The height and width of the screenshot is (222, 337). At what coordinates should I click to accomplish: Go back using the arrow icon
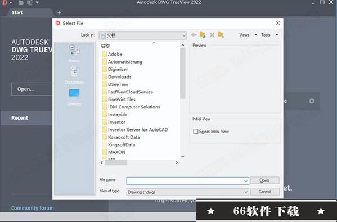tap(194, 35)
